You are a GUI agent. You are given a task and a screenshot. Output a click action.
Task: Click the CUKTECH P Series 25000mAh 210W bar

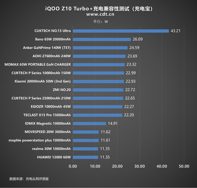(x=98, y=98)
